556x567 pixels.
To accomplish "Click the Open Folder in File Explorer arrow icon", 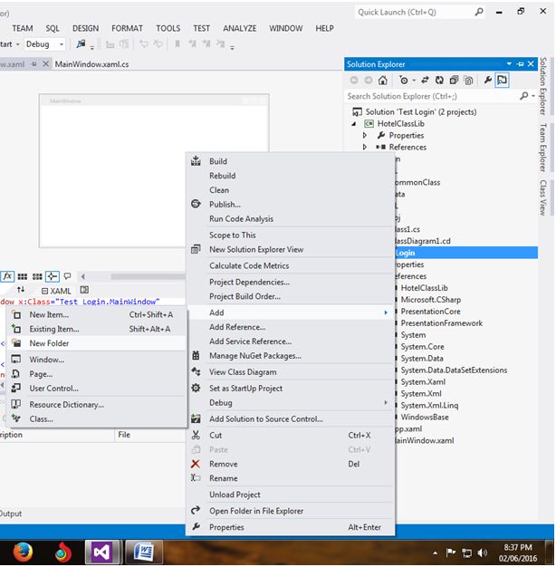I will click(x=196, y=510).
